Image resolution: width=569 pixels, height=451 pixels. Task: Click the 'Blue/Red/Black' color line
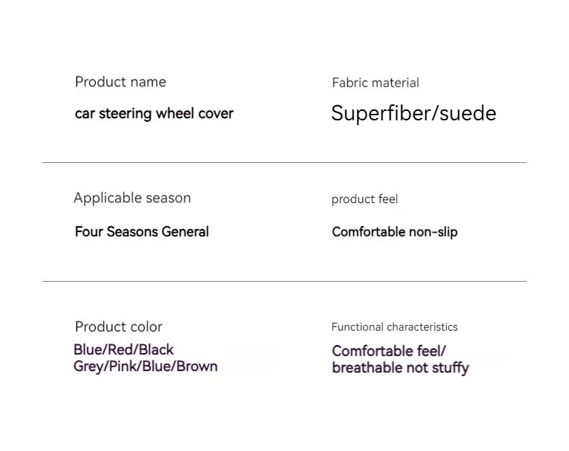point(123,349)
